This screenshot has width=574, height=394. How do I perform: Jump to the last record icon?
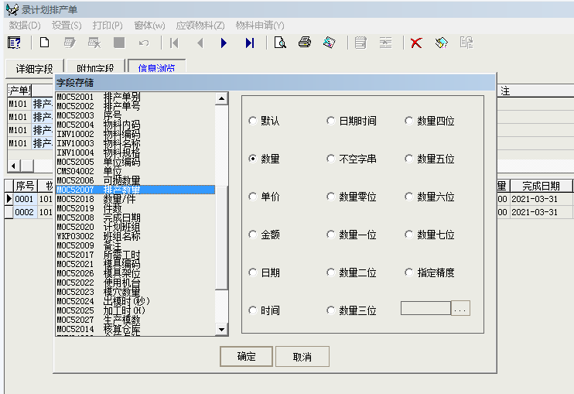coord(249,43)
